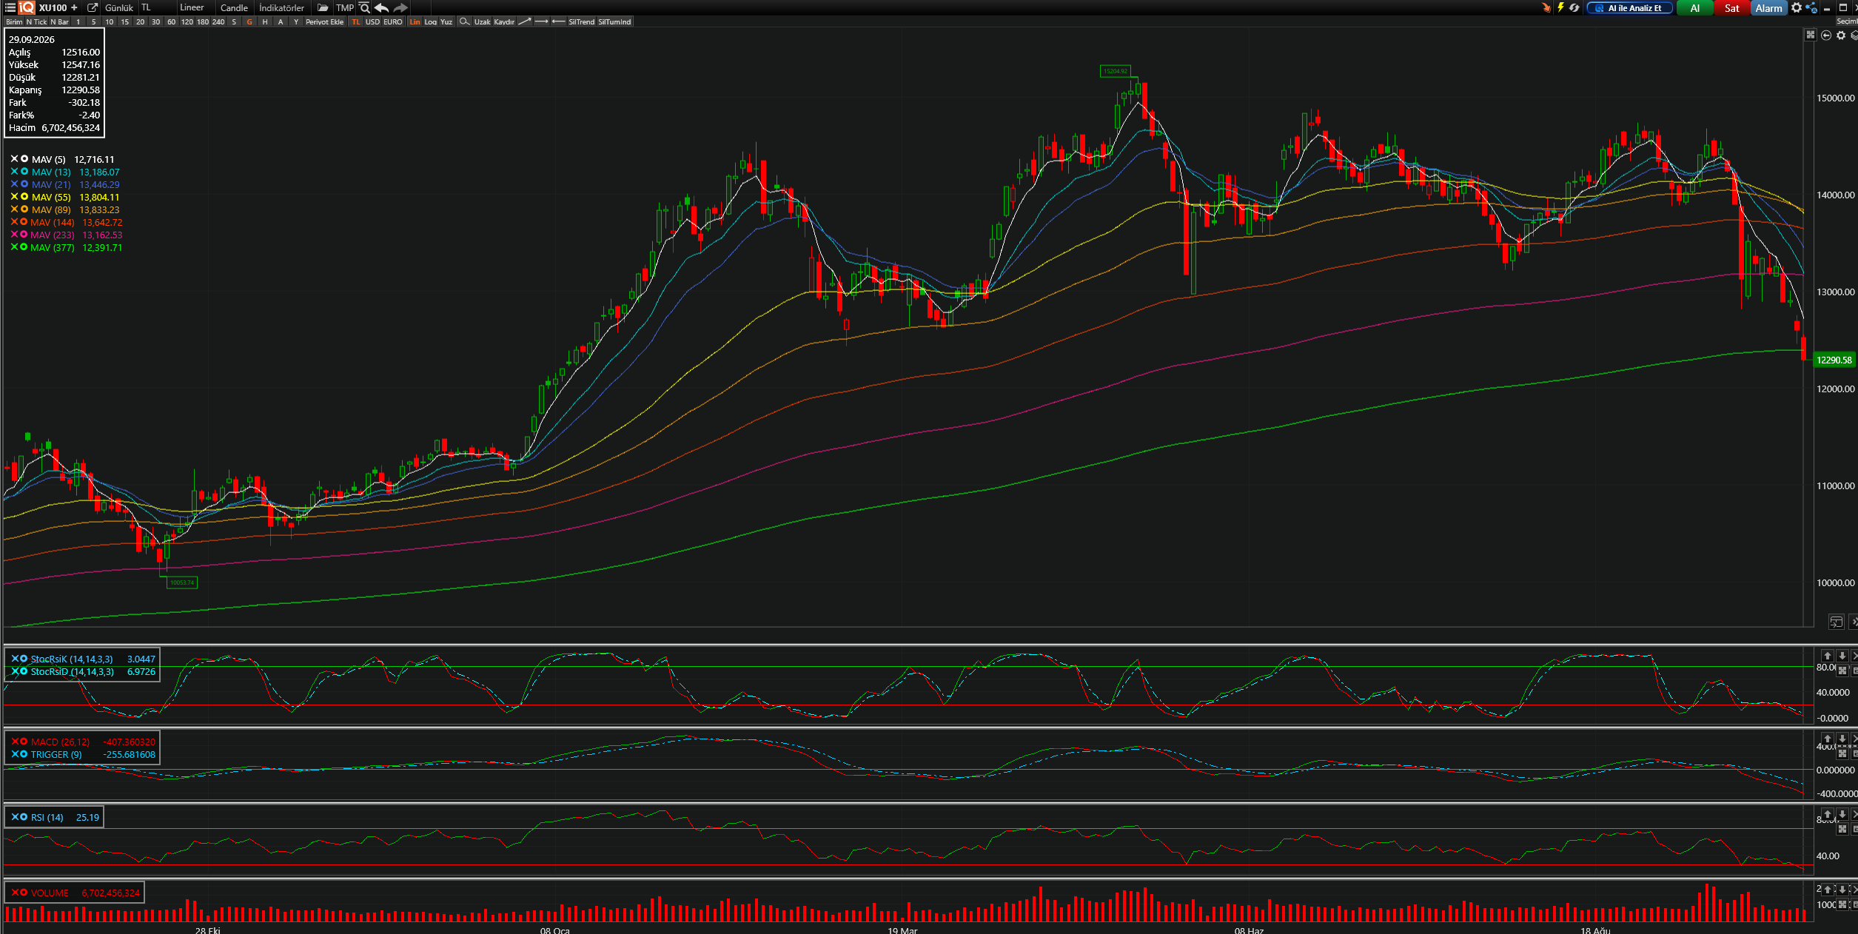Viewport: 1858px width, 934px height.
Task: Click the orange bird icon in the top bar
Action: (x=1546, y=7)
